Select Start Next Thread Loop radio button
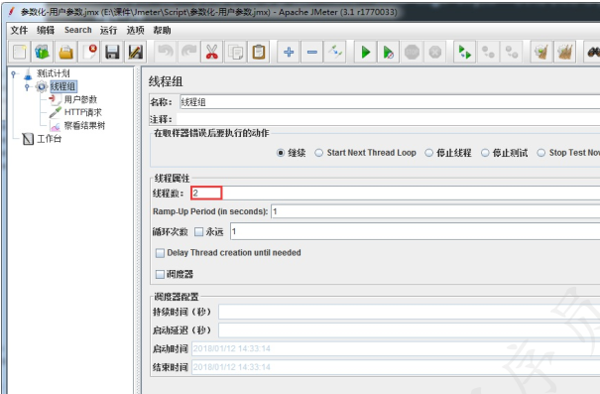 (x=318, y=153)
